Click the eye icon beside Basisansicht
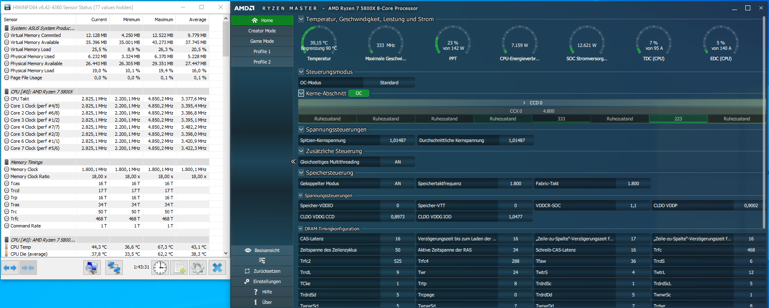Viewport: 769px width, 308px height. [x=248, y=250]
